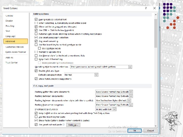Enable automatically create drawing canvas option

(36, 34)
